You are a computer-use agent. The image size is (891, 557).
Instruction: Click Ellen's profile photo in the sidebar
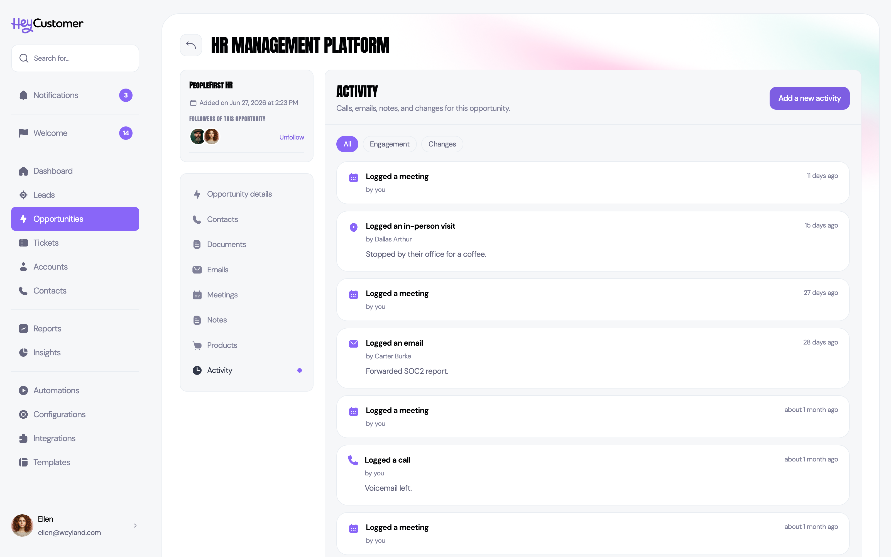point(22,526)
